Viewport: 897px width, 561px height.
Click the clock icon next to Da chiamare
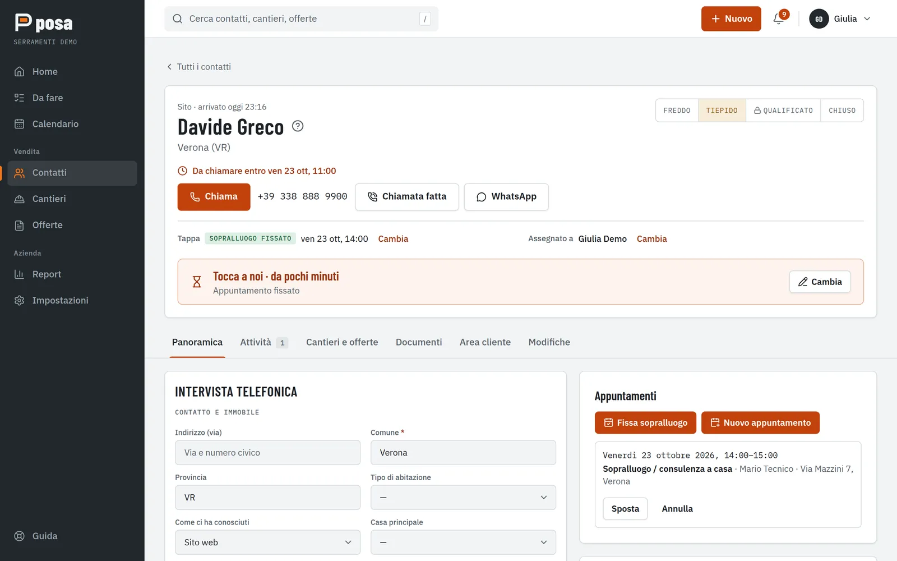tap(182, 171)
